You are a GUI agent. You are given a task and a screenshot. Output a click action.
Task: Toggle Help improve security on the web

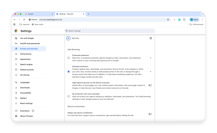(150, 85)
